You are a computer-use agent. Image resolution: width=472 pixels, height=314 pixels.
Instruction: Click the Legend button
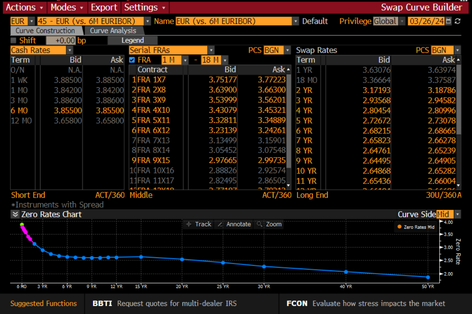[132, 41]
